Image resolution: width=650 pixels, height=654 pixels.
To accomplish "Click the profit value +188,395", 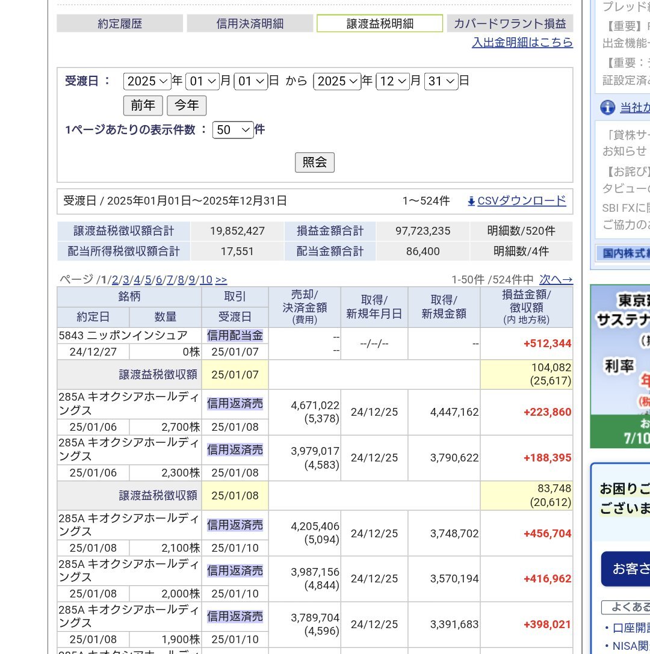I will 547,458.
